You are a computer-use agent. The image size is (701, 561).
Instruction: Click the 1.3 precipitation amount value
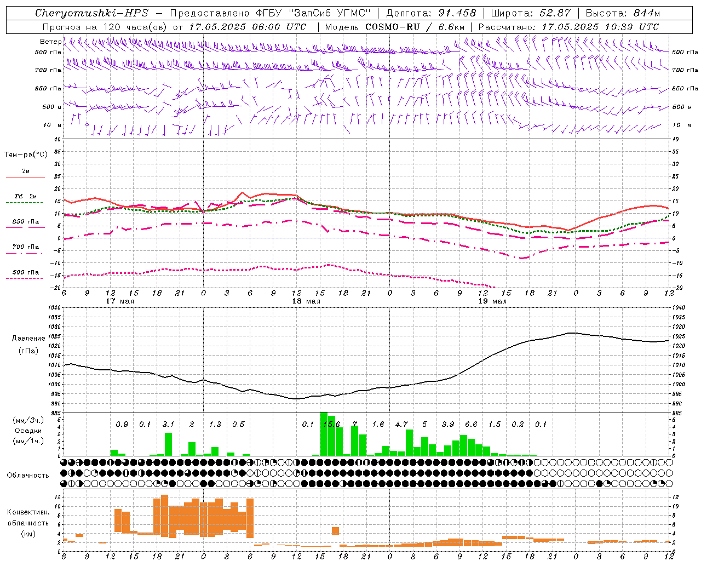pos(215,424)
